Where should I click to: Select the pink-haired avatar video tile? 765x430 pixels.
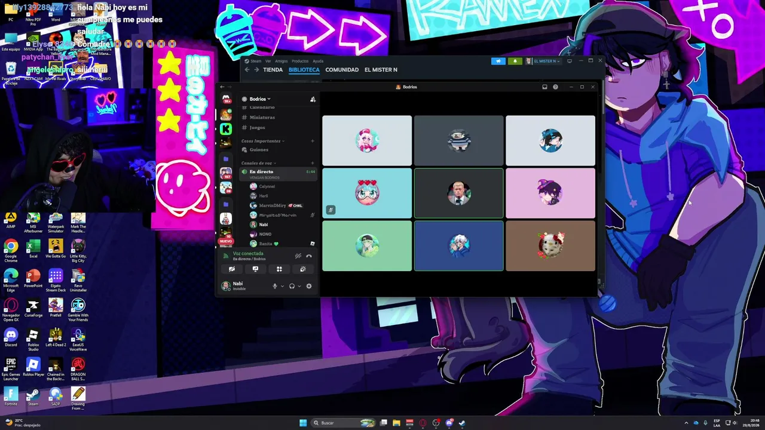pos(367,140)
